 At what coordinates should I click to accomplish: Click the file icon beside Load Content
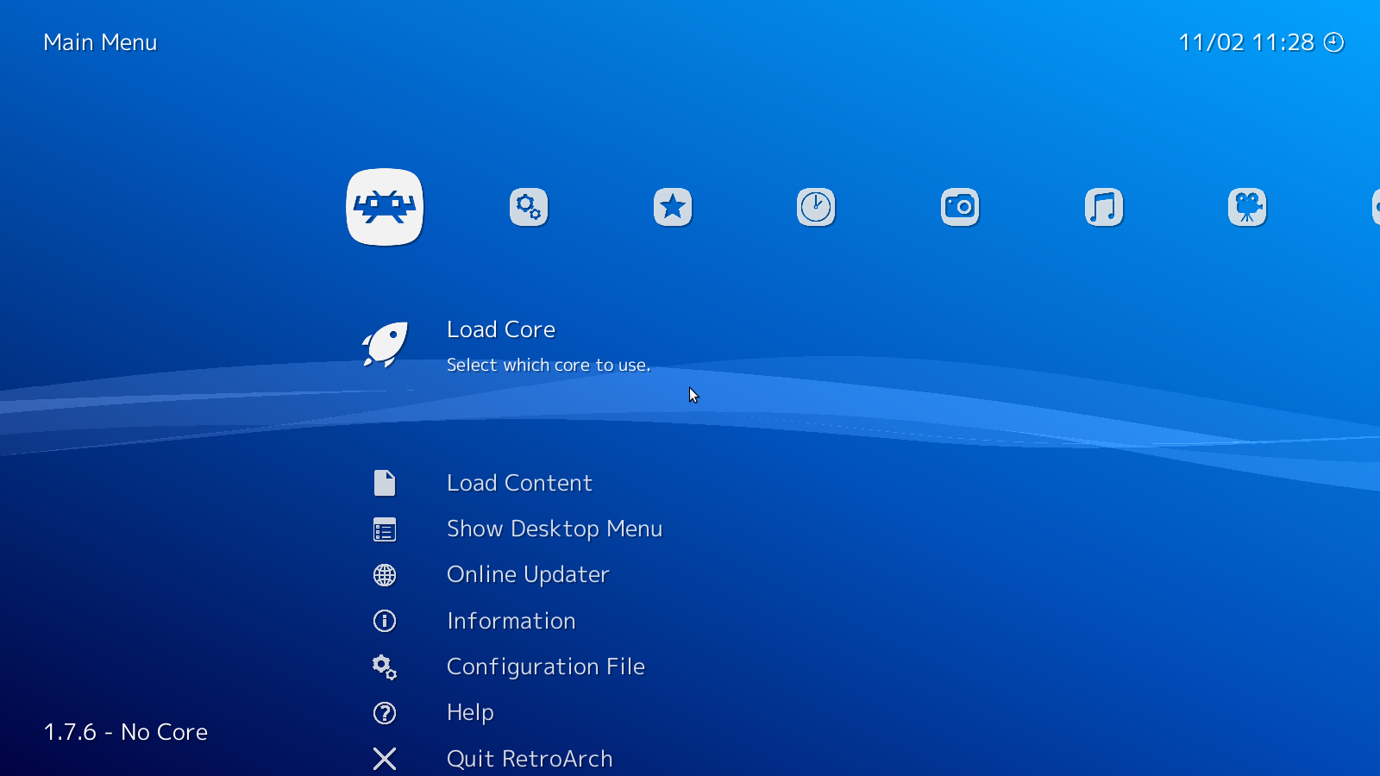pyautogui.click(x=385, y=483)
